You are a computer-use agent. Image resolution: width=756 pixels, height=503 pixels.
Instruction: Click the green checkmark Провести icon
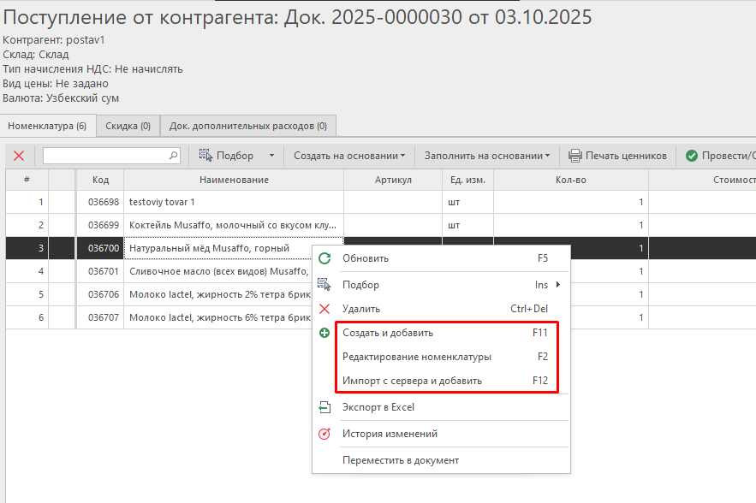click(692, 156)
